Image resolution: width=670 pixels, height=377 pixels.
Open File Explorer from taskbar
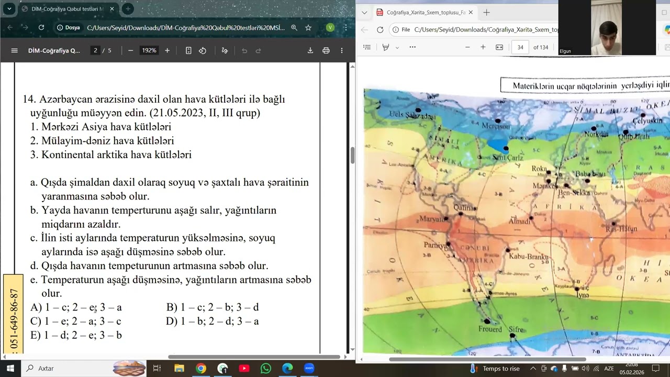179,369
